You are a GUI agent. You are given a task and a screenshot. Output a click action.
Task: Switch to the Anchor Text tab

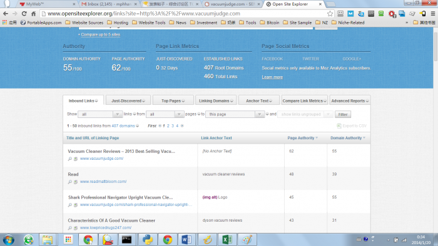coord(259,101)
